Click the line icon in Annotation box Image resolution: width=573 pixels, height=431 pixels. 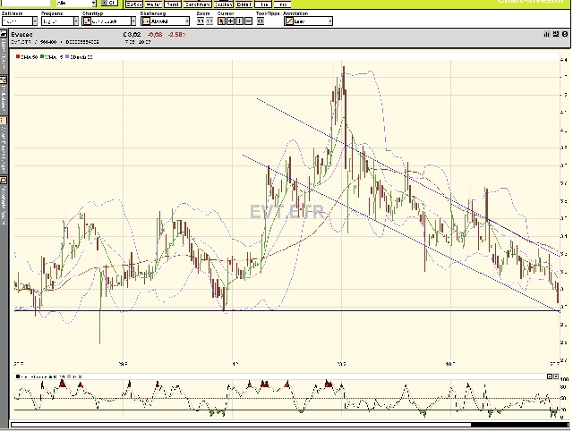click(289, 21)
